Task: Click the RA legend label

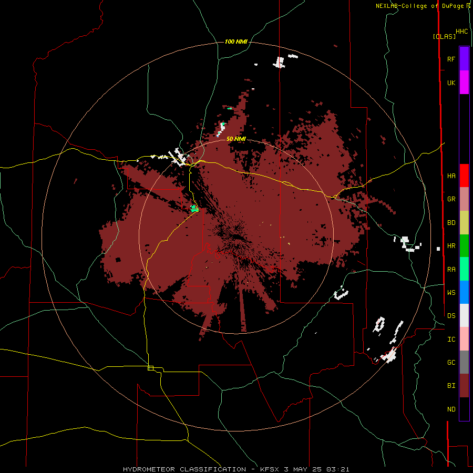Action: [x=451, y=270]
